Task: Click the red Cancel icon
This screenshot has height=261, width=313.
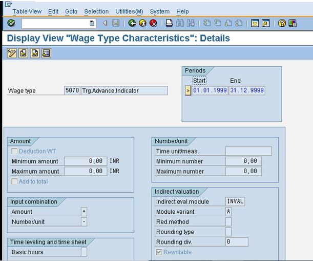Action: tap(153, 23)
